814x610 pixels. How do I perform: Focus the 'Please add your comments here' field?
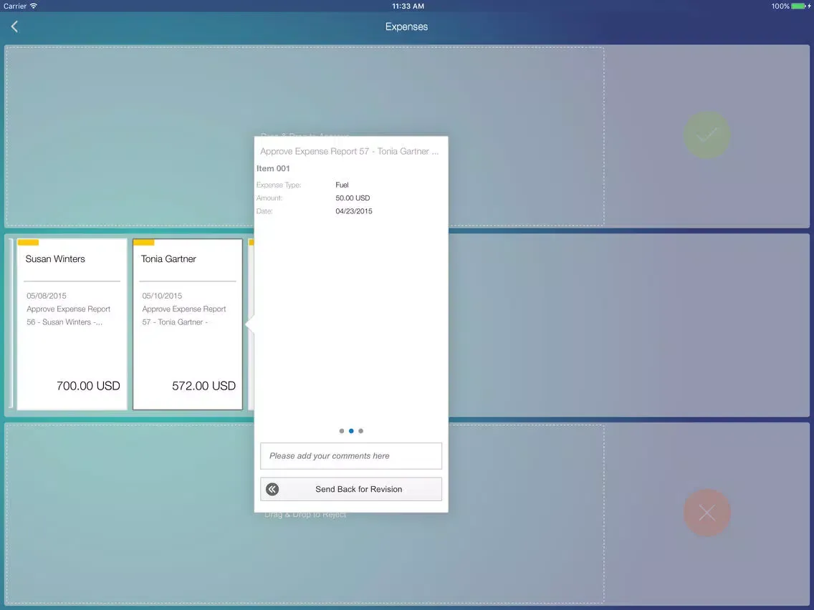point(351,456)
